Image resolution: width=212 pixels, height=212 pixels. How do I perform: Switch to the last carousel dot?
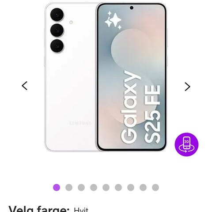coord(155,187)
